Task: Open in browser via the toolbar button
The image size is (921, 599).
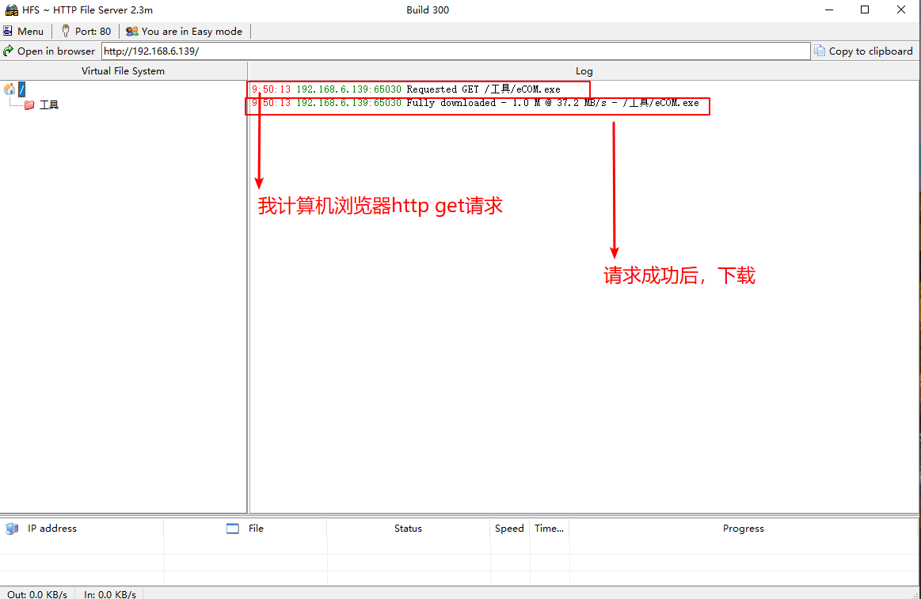Action: pos(50,50)
